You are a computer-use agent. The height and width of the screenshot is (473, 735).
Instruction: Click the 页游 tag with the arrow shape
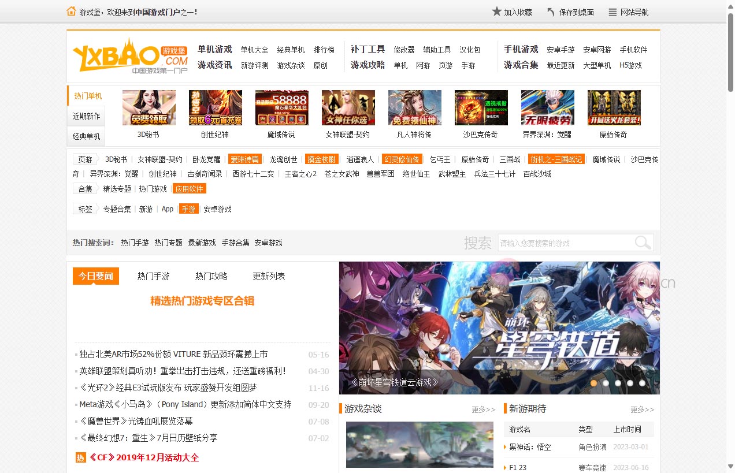coord(85,159)
